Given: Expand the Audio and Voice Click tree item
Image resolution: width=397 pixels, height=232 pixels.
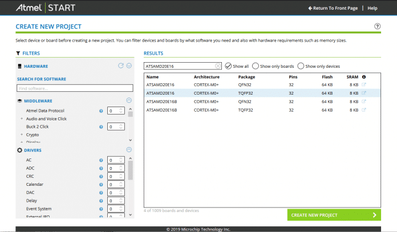Looking at the screenshot, I should (x=22, y=119).
